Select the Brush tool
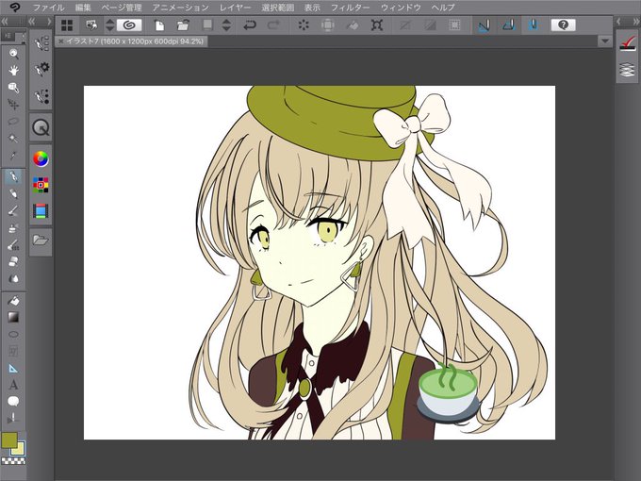The height and width of the screenshot is (481, 641). (13, 210)
